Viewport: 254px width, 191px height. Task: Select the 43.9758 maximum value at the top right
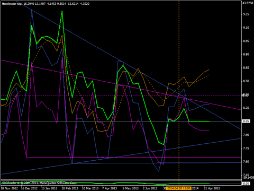tap(248, 3)
